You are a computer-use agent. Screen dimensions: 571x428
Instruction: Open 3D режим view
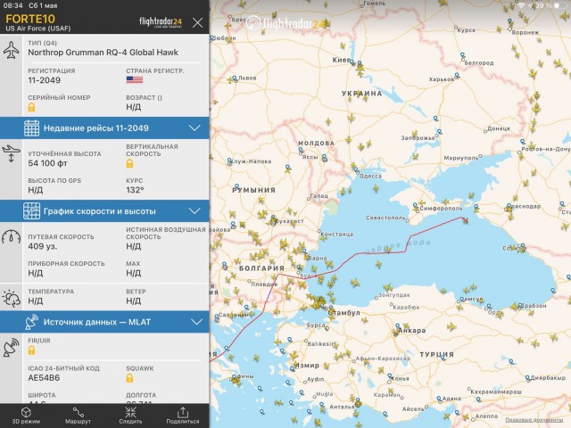click(26, 416)
